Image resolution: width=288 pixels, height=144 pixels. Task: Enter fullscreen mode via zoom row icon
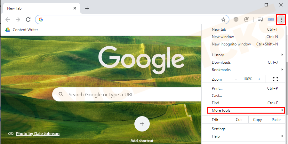click(275, 79)
